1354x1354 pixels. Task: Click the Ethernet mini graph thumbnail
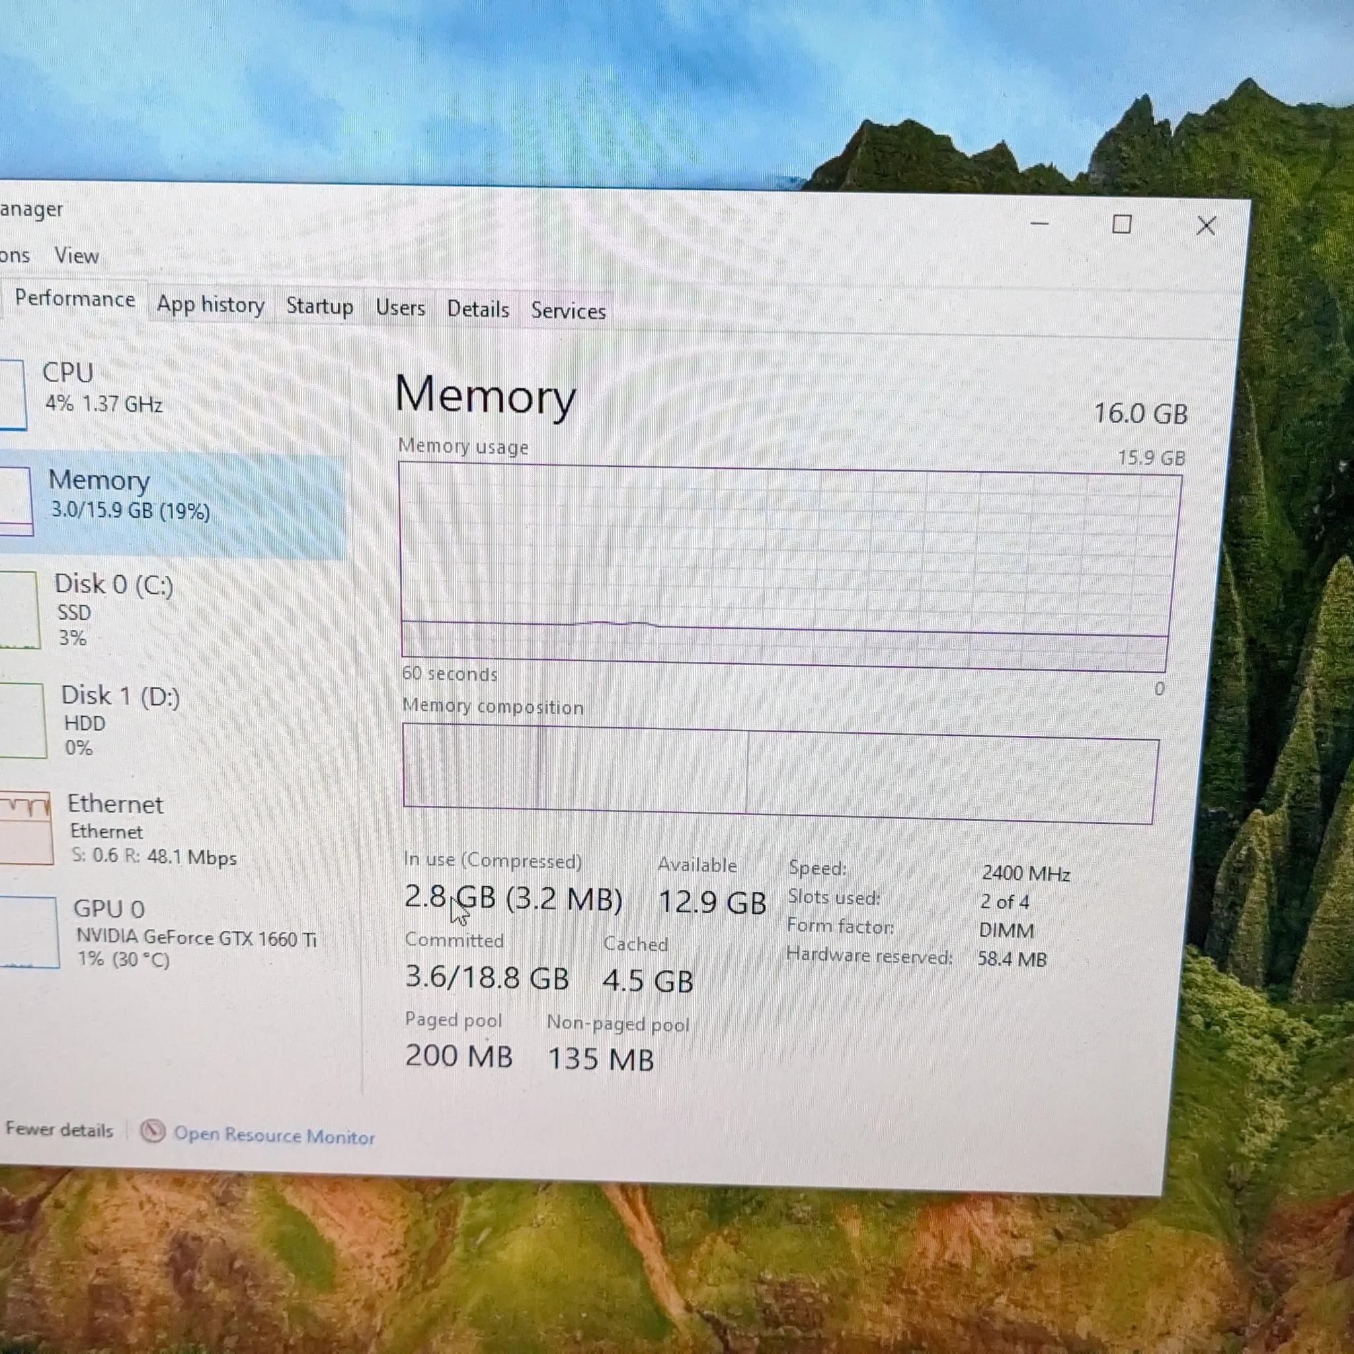click(x=25, y=828)
